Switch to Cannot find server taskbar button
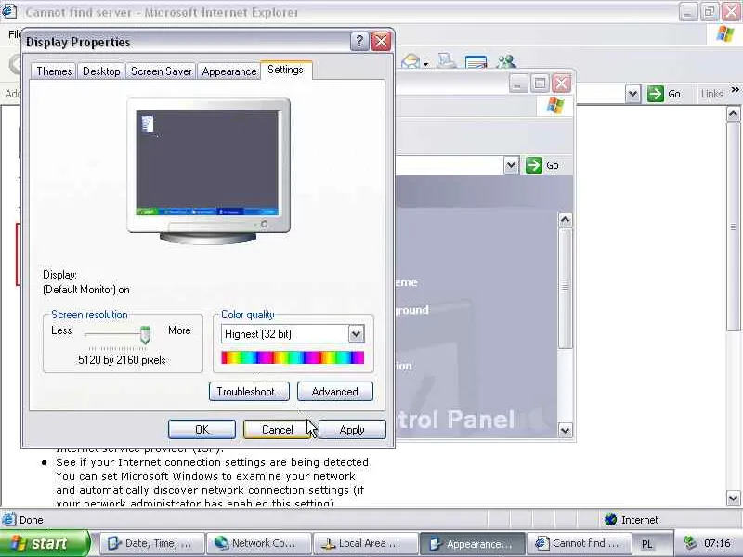The height and width of the screenshot is (557, 743). [580, 543]
